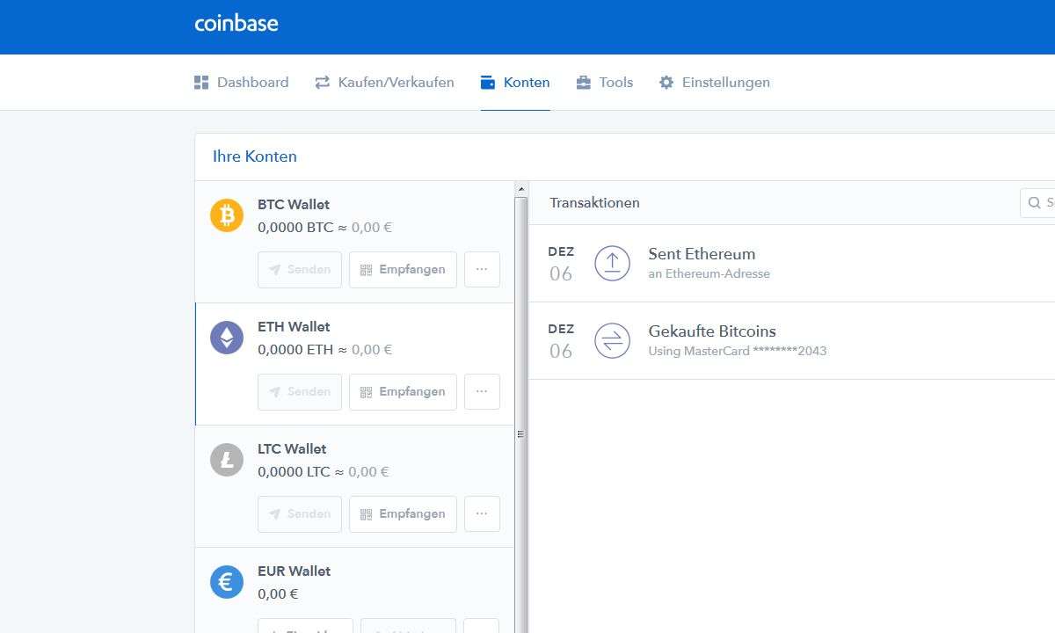1055x633 pixels.
Task: Click the Ethereum coin icon
Action: pyautogui.click(x=227, y=338)
